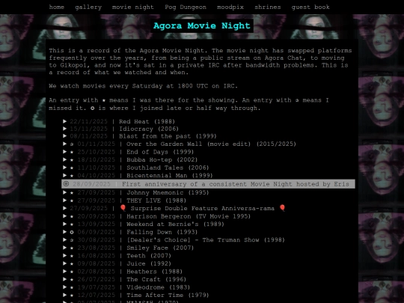Screen dimensions: 404x303
Task: Click the bullseye icon on the anniversary row
Action: coord(67,184)
